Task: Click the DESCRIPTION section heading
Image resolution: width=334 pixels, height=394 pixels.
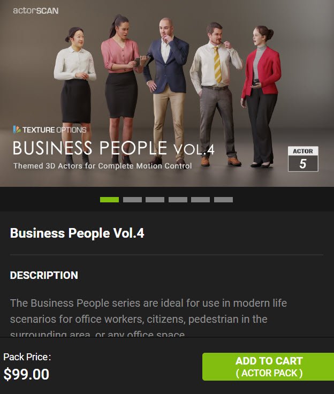Action: [44, 275]
